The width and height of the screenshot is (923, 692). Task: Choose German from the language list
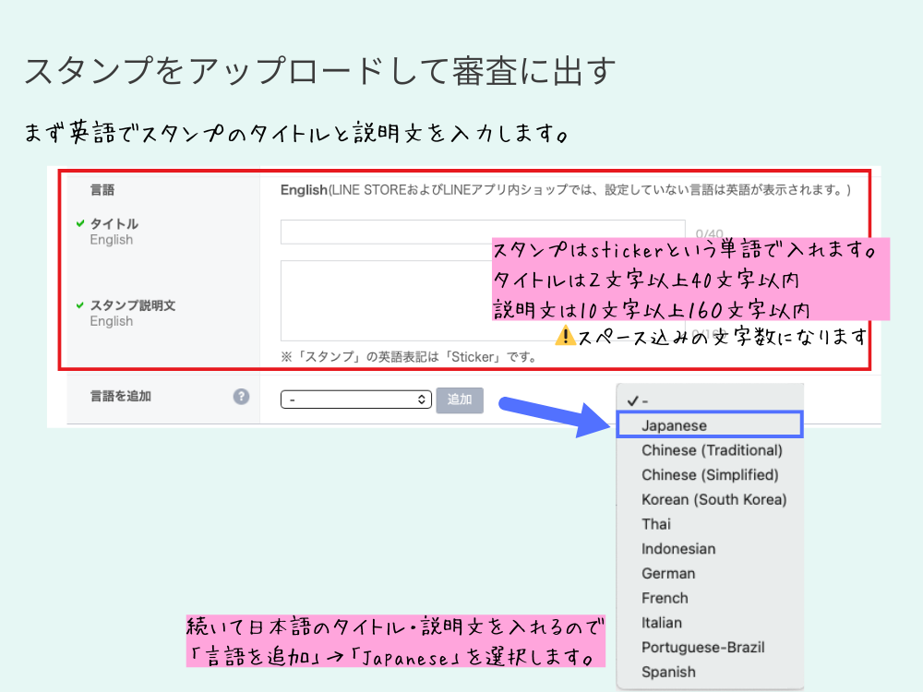[668, 573]
